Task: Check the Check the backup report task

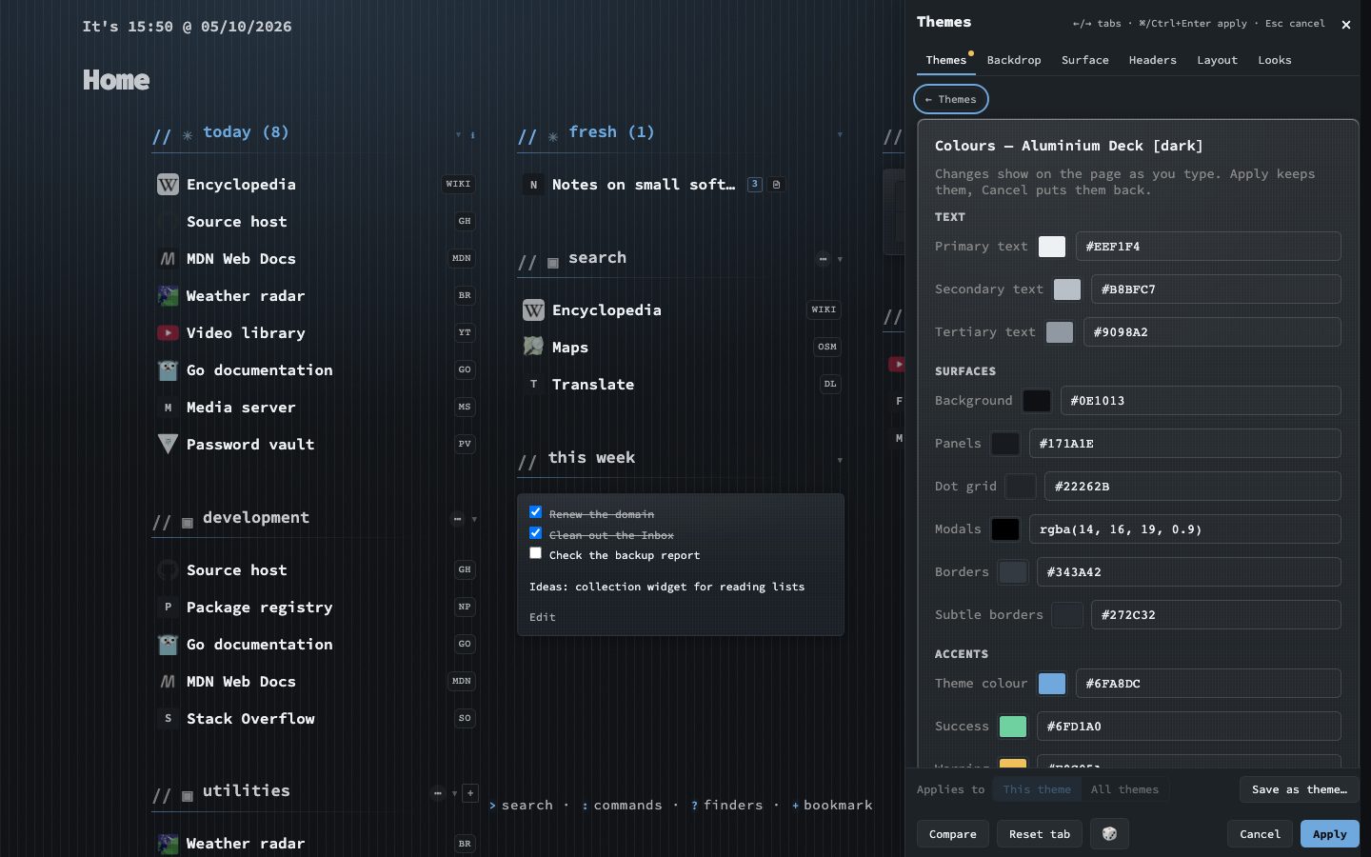Action: click(x=535, y=553)
